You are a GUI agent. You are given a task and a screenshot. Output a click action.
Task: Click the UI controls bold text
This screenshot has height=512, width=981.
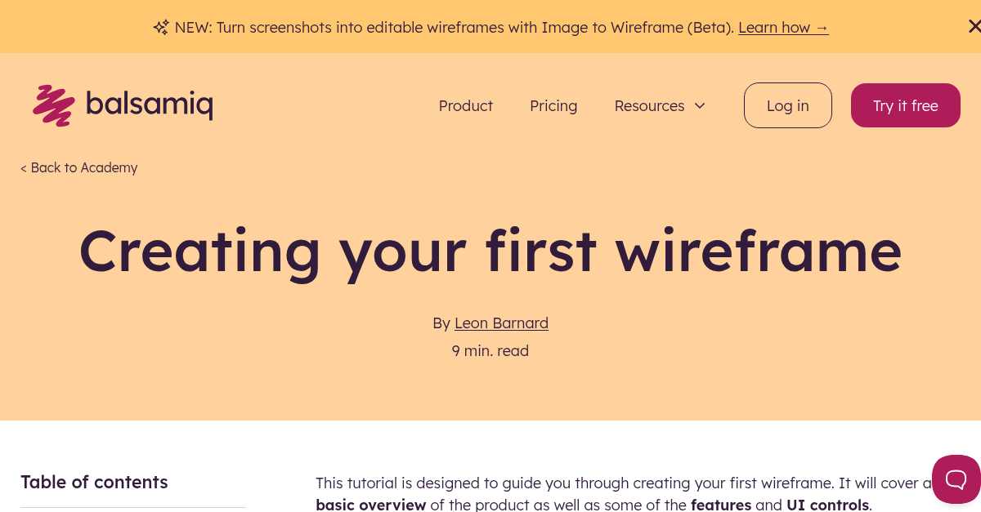(826, 505)
